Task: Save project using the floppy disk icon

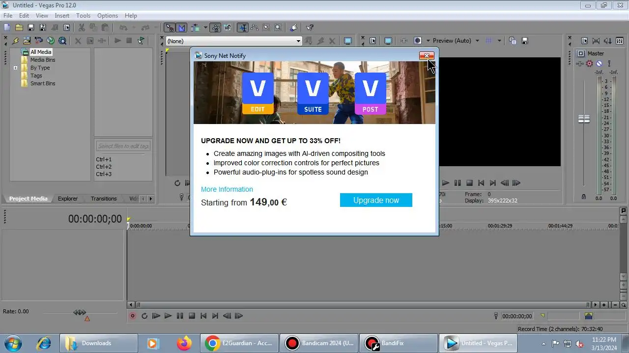Action: [30, 27]
